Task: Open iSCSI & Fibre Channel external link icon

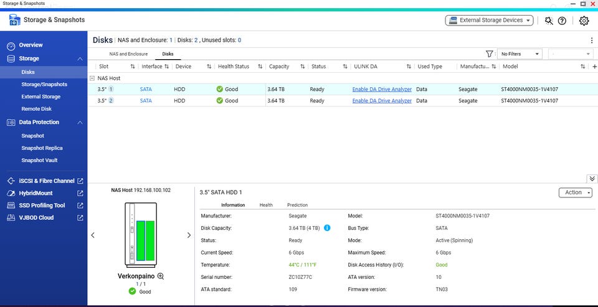Action: tap(80, 181)
